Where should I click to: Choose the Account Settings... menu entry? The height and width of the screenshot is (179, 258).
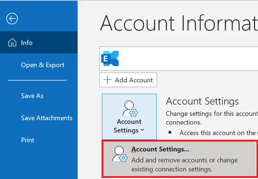coord(179,159)
